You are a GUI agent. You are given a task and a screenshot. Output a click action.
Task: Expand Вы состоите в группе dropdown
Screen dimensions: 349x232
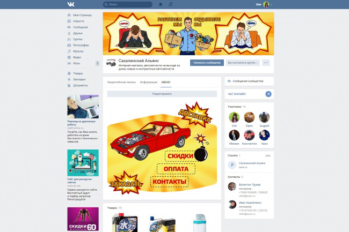point(243,63)
